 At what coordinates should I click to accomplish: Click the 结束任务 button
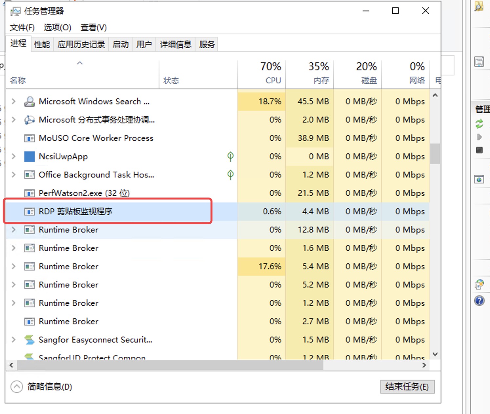[x=407, y=387]
